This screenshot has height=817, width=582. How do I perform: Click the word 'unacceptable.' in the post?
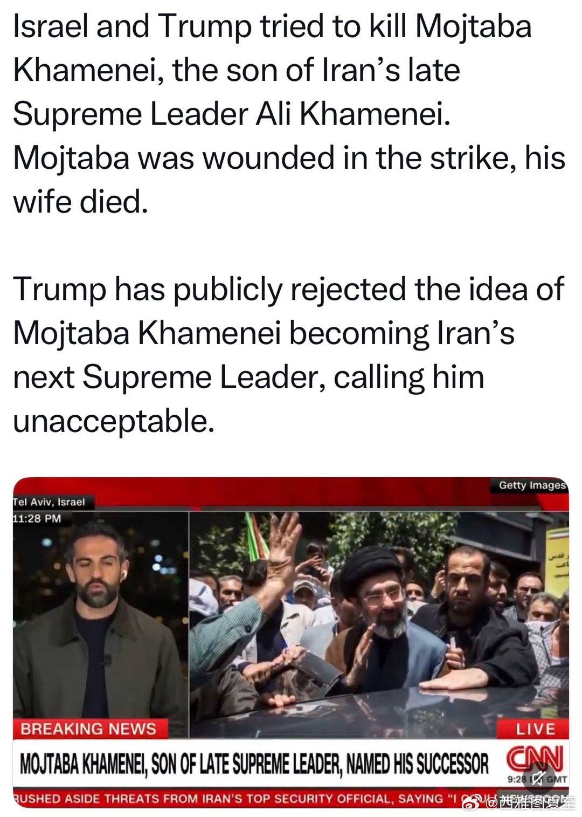114,421
